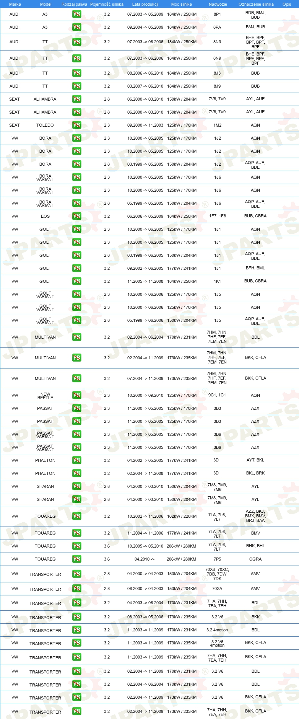Screen dimensions: 299x719
Task: Click the fuel icon for GOLF 2.8 1J1 row
Action: (x=77, y=255)
